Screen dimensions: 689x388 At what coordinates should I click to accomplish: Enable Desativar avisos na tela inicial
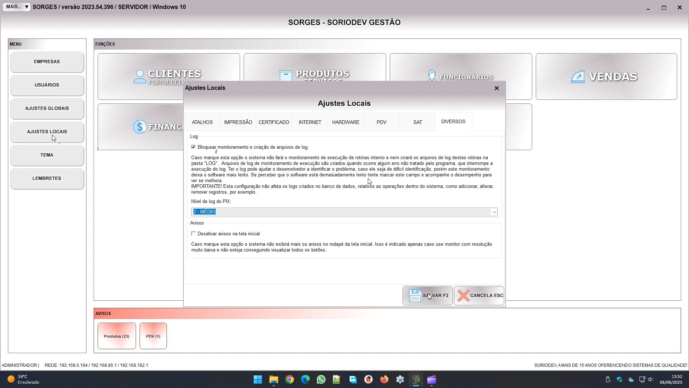coord(194,234)
